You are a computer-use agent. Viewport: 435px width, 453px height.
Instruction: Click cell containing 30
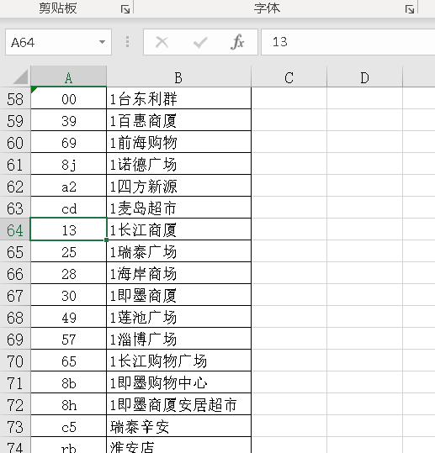[x=68, y=296]
